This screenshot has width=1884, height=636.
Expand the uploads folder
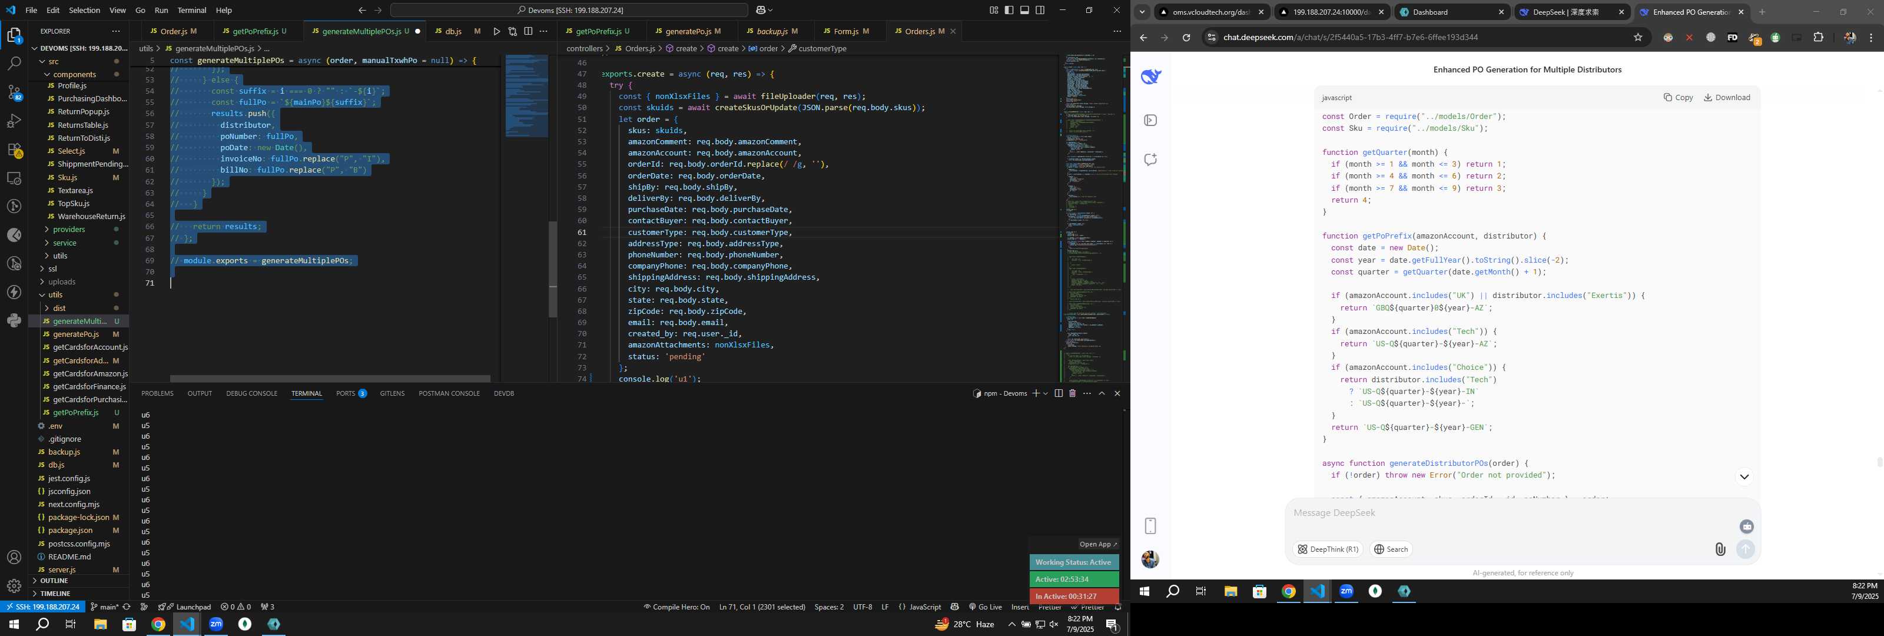point(61,281)
